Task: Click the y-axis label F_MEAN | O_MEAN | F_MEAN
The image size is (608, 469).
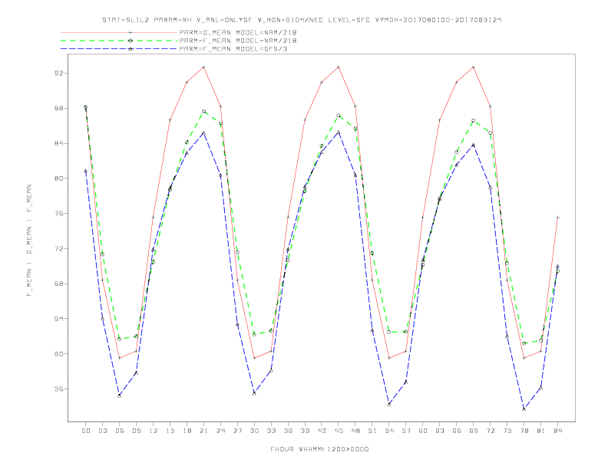Action: click(29, 241)
